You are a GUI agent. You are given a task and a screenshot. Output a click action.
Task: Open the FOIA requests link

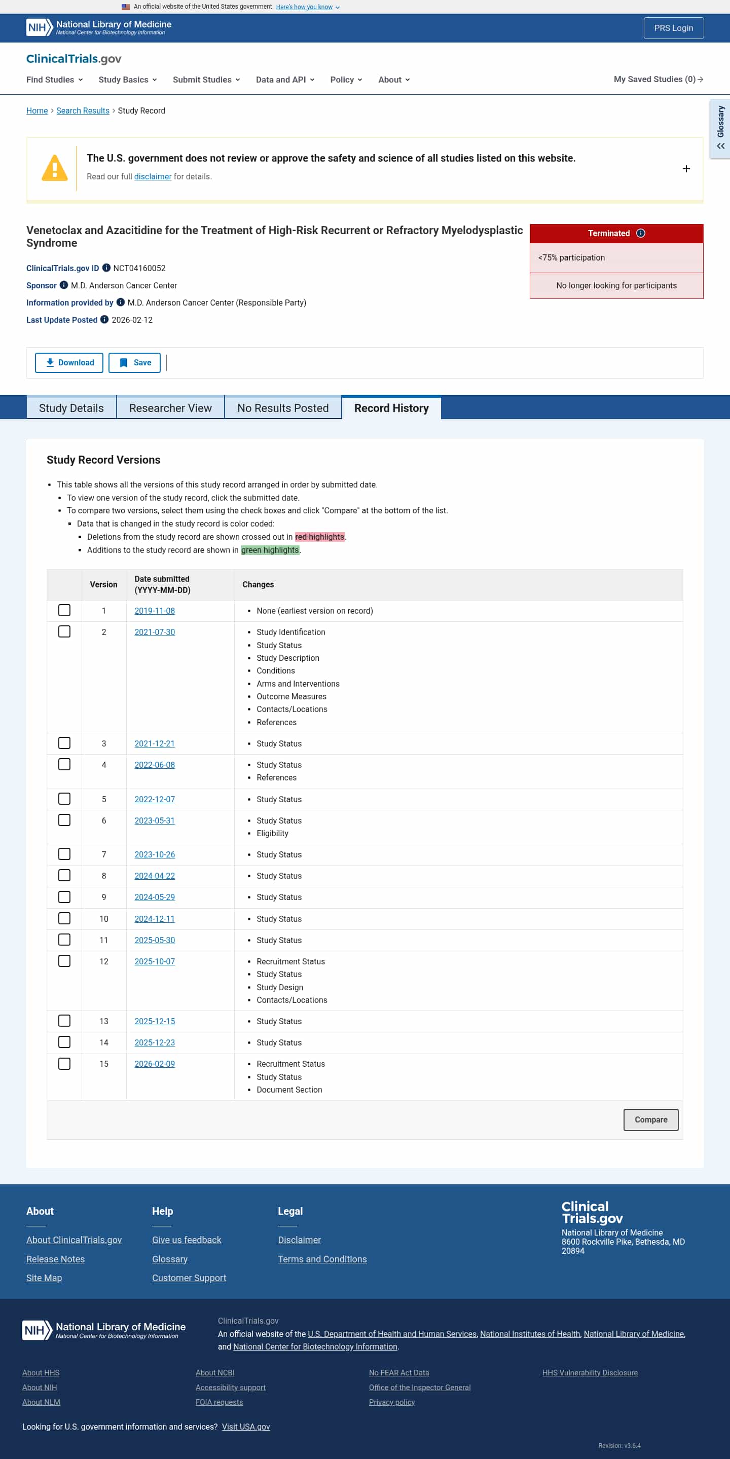coord(220,1402)
